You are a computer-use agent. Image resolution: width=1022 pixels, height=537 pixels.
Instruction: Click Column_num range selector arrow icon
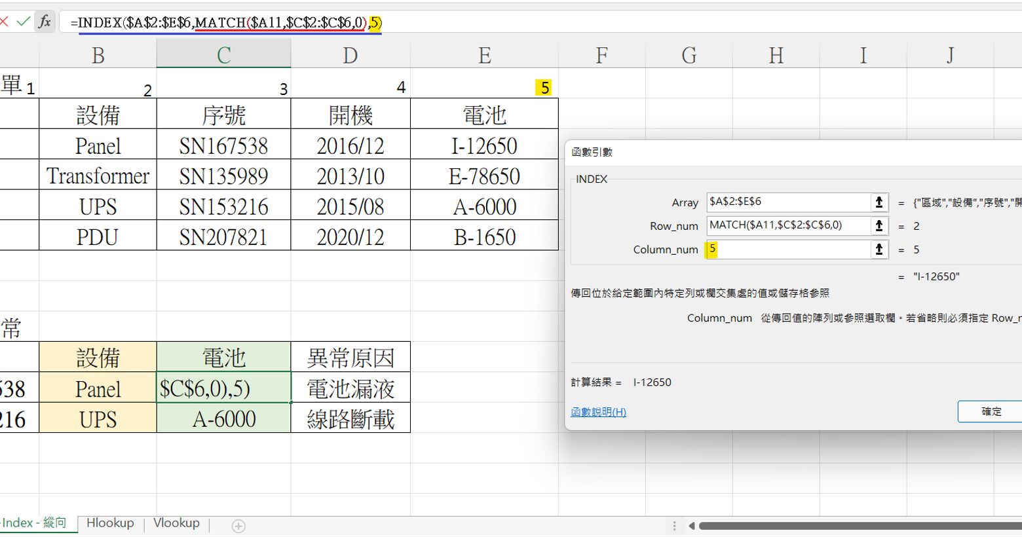tap(879, 250)
